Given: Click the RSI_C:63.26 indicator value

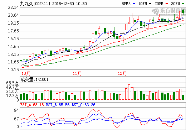Looking at the screenshot, I should point(83,105).
